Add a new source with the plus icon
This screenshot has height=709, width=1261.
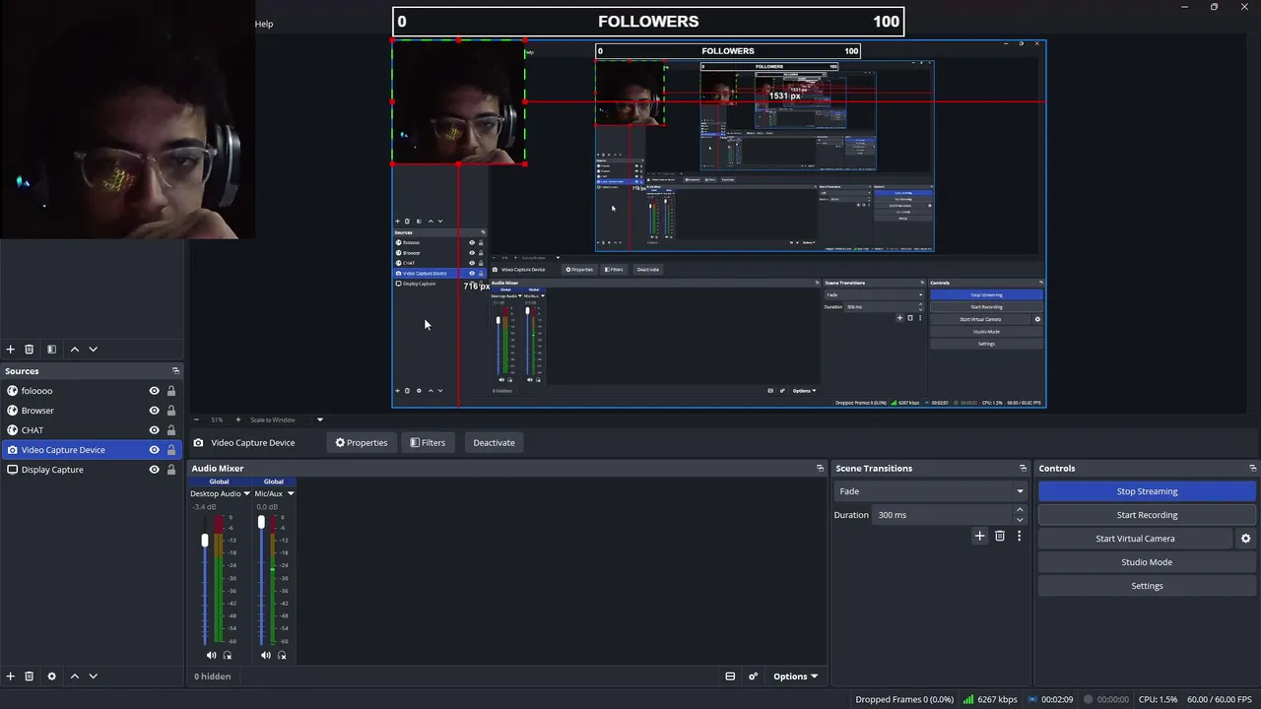(11, 677)
